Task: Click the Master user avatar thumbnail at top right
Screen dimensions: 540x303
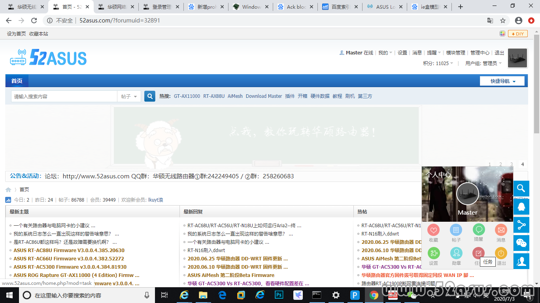Action: click(x=517, y=58)
